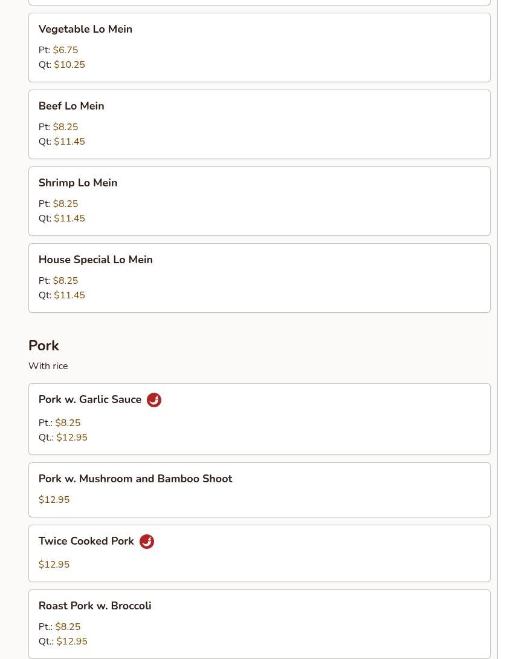Click the $12.95 price under Twice Cooked Pork

point(54,565)
